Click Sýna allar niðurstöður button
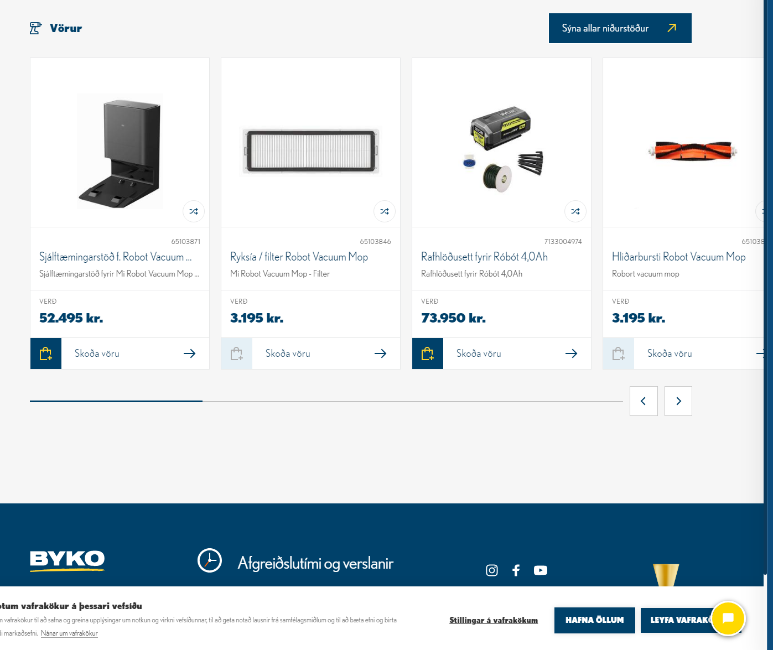This screenshot has width=773, height=650. (x=620, y=28)
